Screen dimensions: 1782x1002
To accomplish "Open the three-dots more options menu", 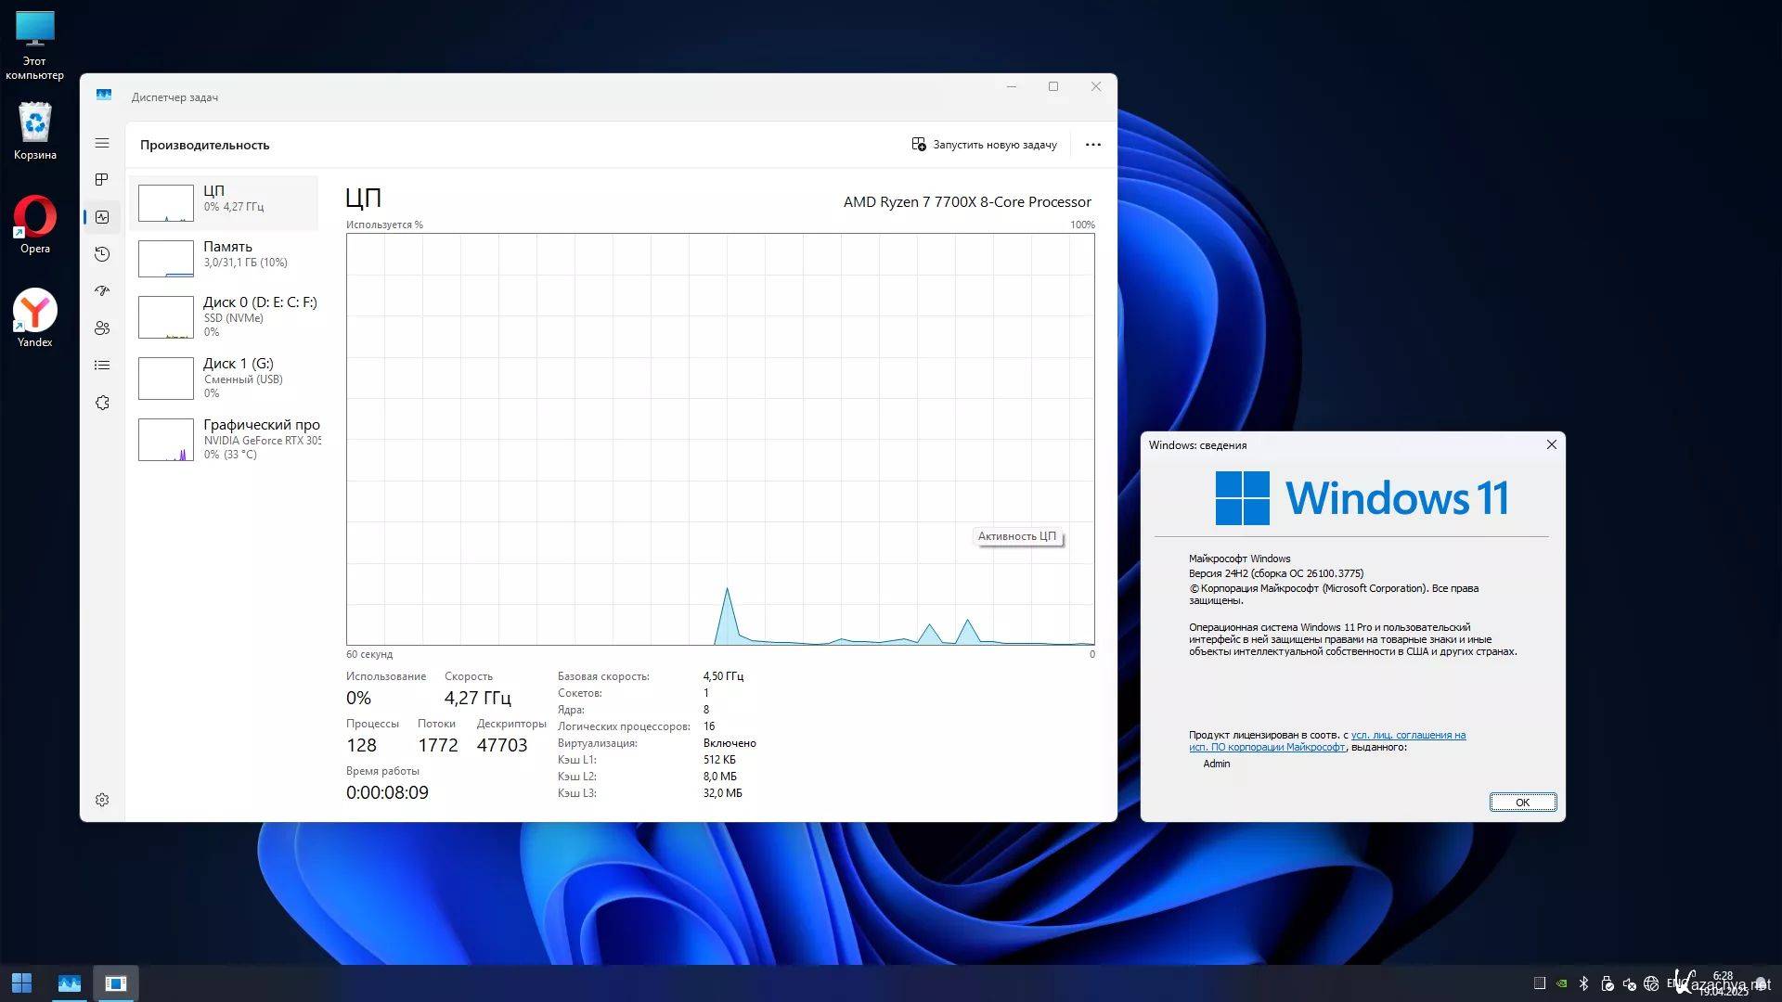I will pos(1092,145).
